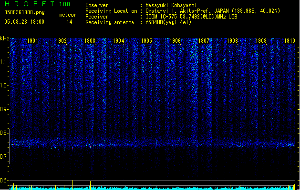
Task: Click the 1909 time marker
Action: click(x=261, y=41)
